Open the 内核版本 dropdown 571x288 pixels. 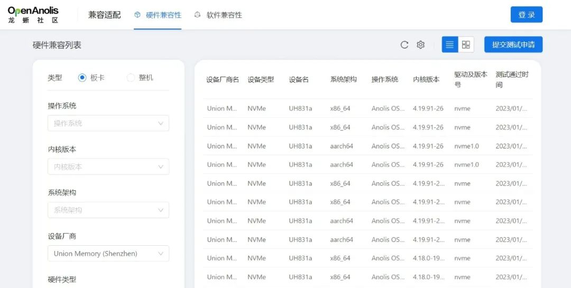pyautogui.click(x=108, y=166)
